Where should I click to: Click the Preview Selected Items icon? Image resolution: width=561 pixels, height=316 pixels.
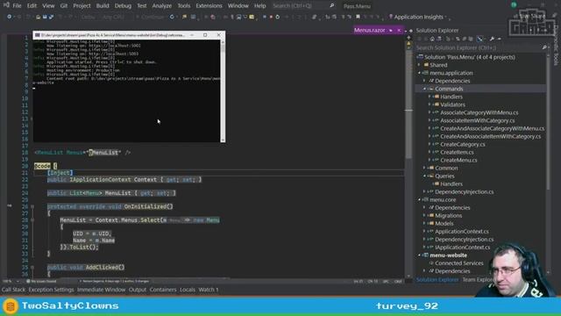coord(500,39)
